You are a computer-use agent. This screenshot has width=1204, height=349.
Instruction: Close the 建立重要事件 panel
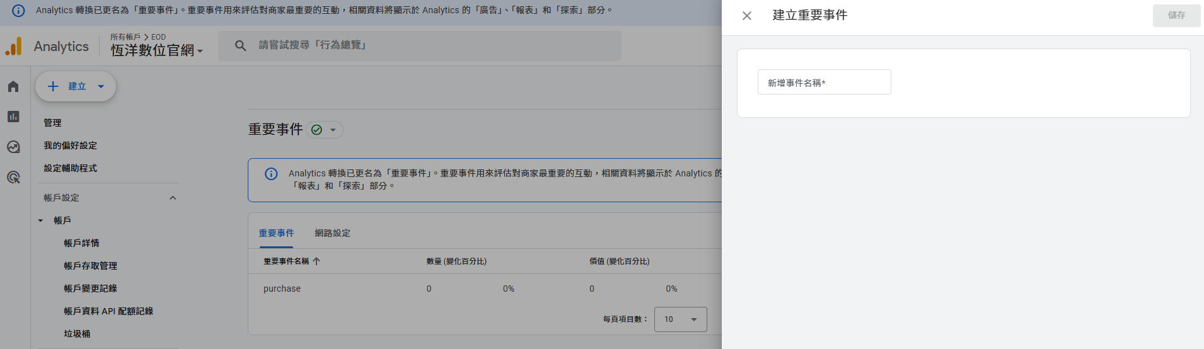(x=747, y=16)
